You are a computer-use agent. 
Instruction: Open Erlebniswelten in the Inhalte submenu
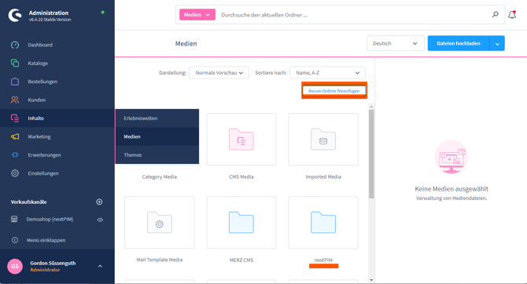point(141,118)
